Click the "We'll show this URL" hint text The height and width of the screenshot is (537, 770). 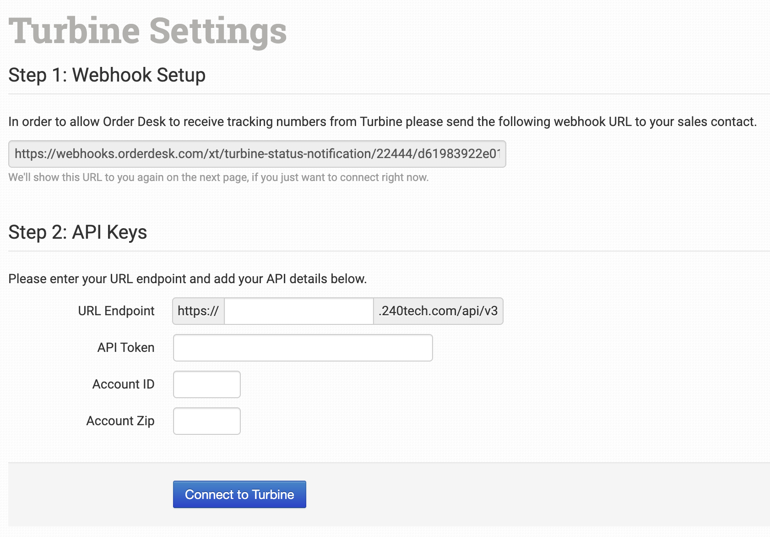[x=218, y=177]
